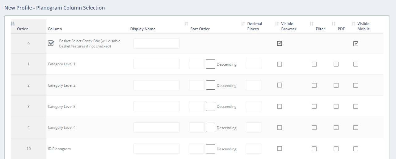Enable Visible Browser for Category Level 1
Viewport: 396px width, 159px height.
pyautogui.click(x=280, y=64)
